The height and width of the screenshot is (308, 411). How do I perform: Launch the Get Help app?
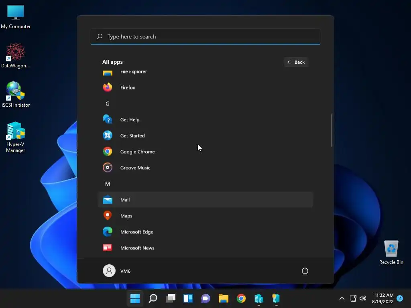pos(205,120)
